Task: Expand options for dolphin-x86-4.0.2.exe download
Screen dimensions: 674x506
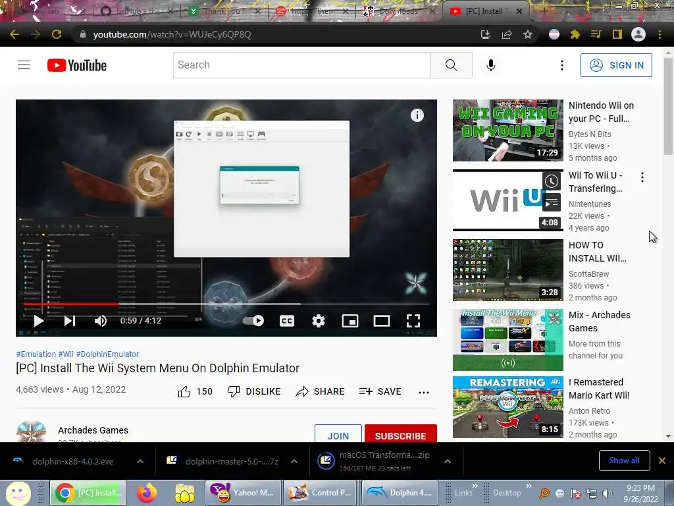Action: coord(140,461)
